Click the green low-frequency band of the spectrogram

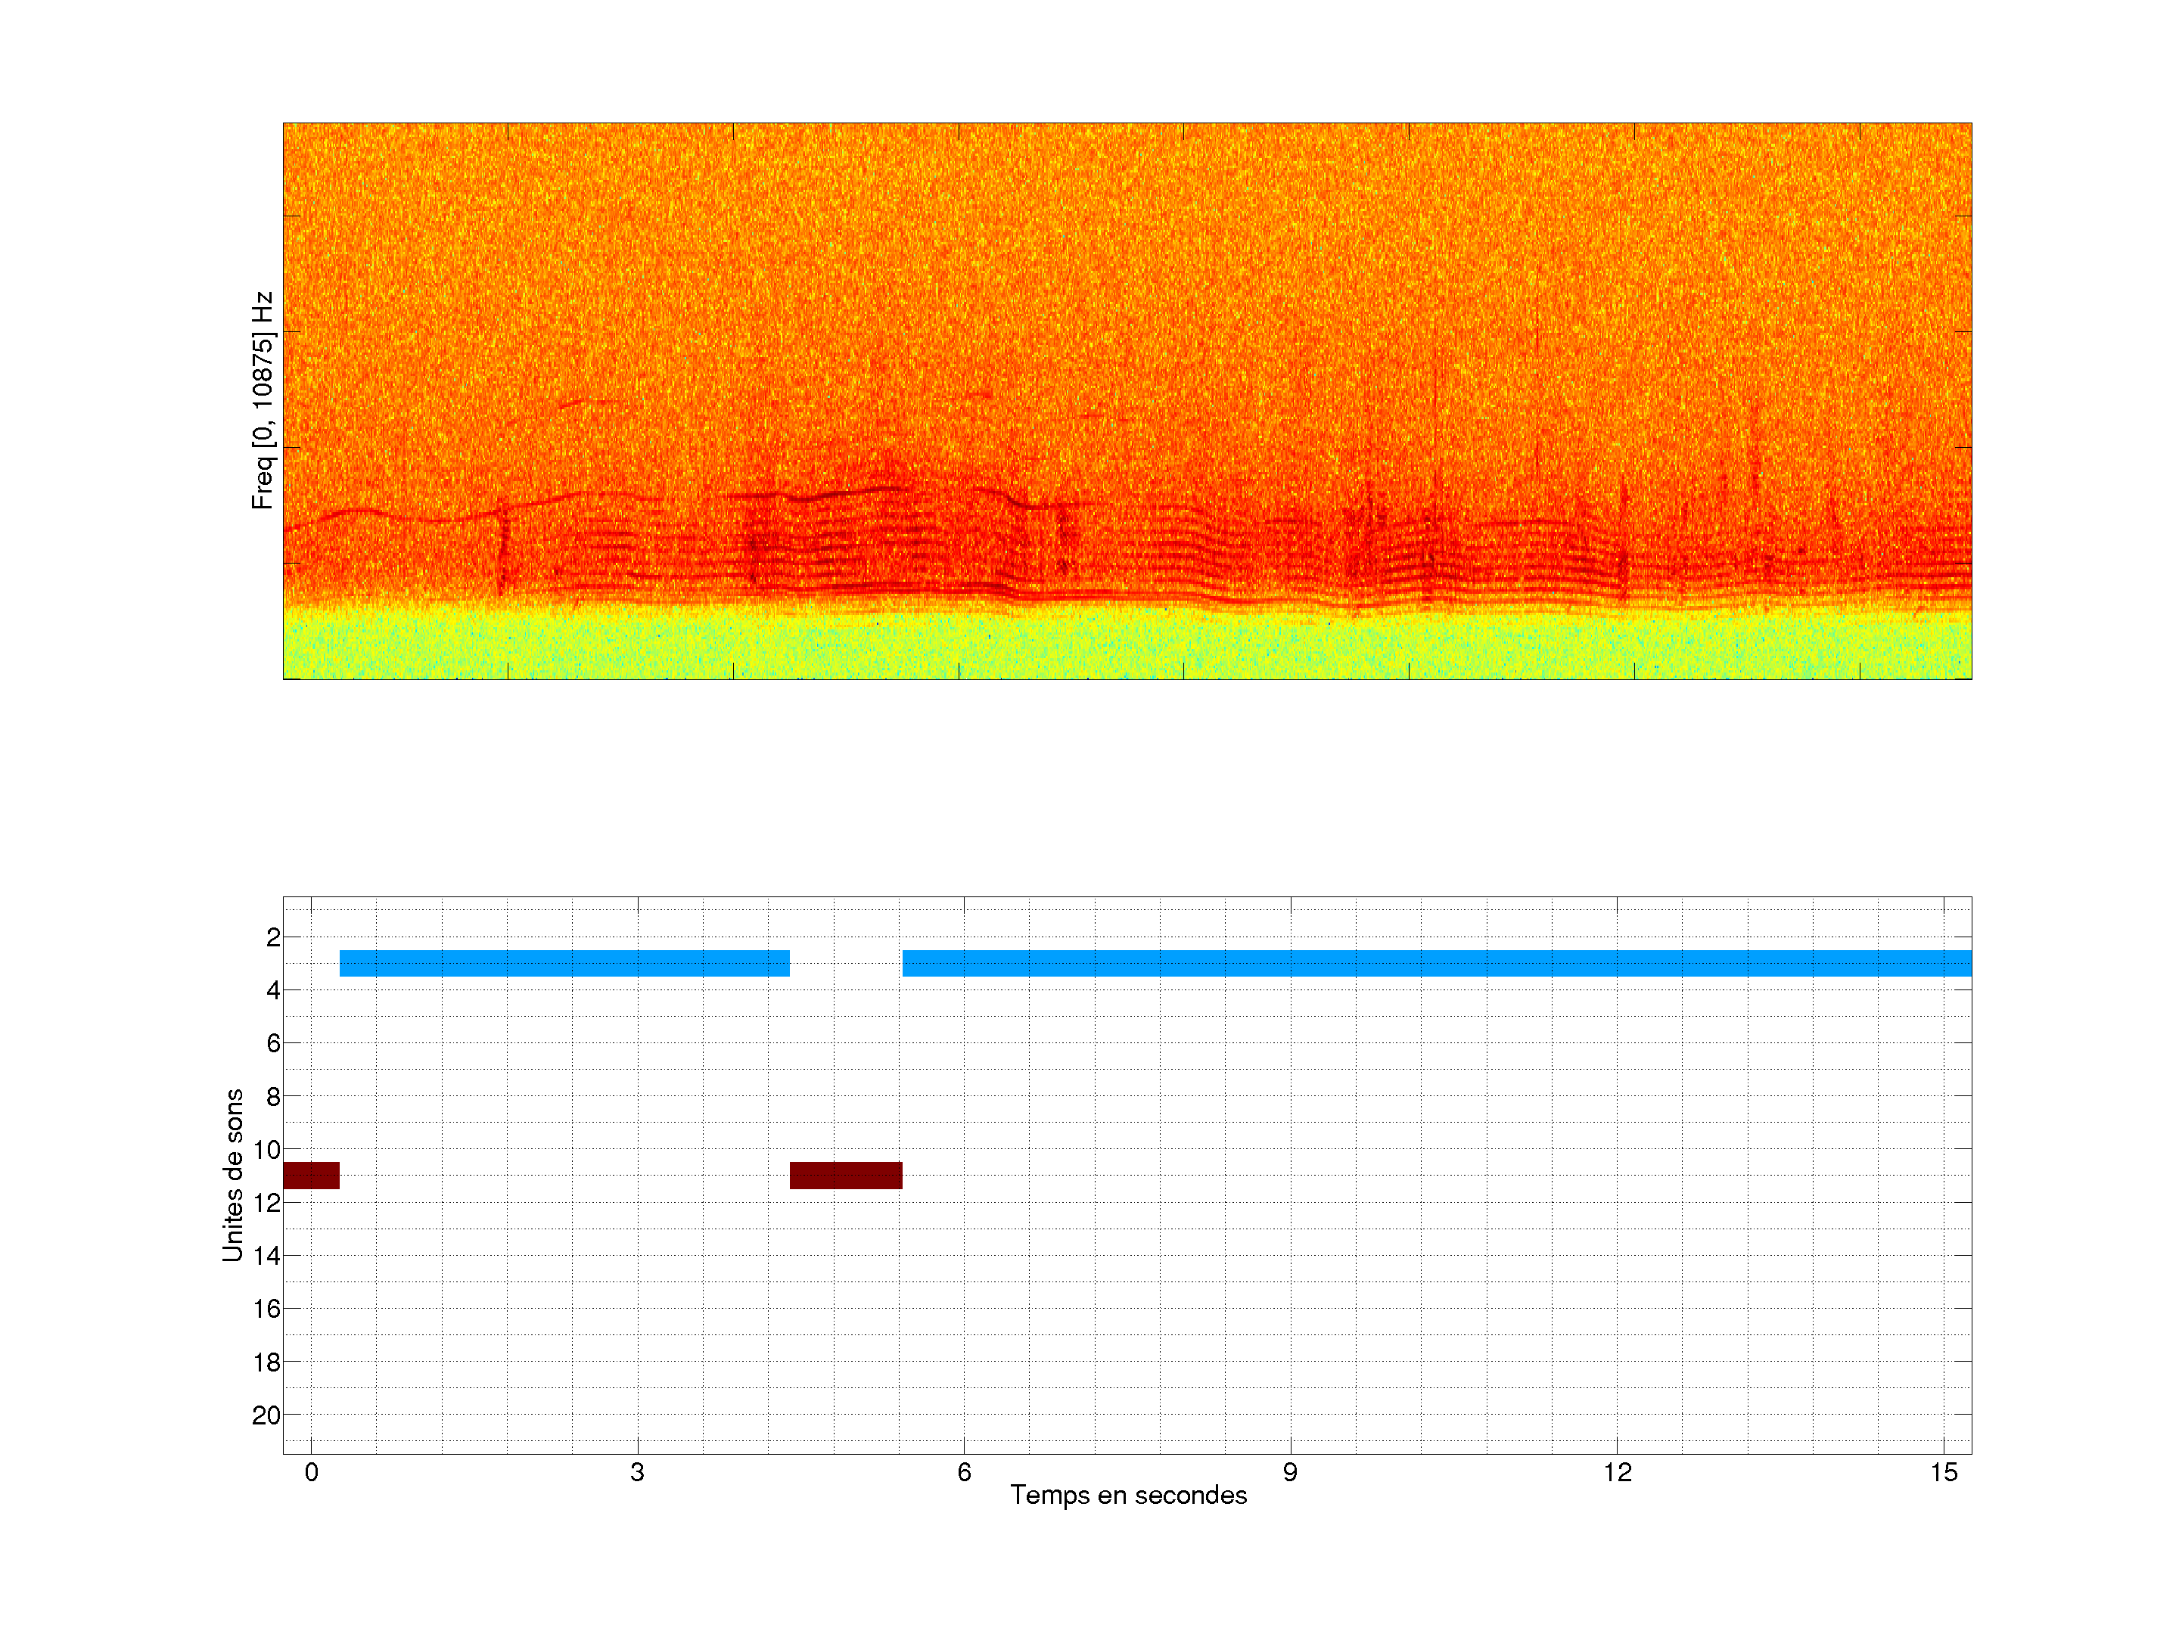coord(1127,648)
